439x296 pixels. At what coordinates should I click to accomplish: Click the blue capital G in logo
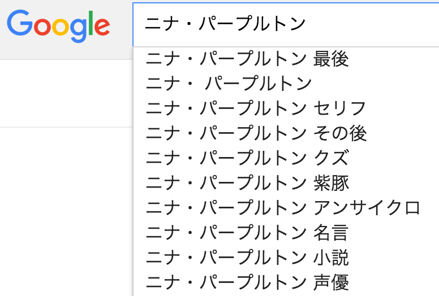coord(20,23)
